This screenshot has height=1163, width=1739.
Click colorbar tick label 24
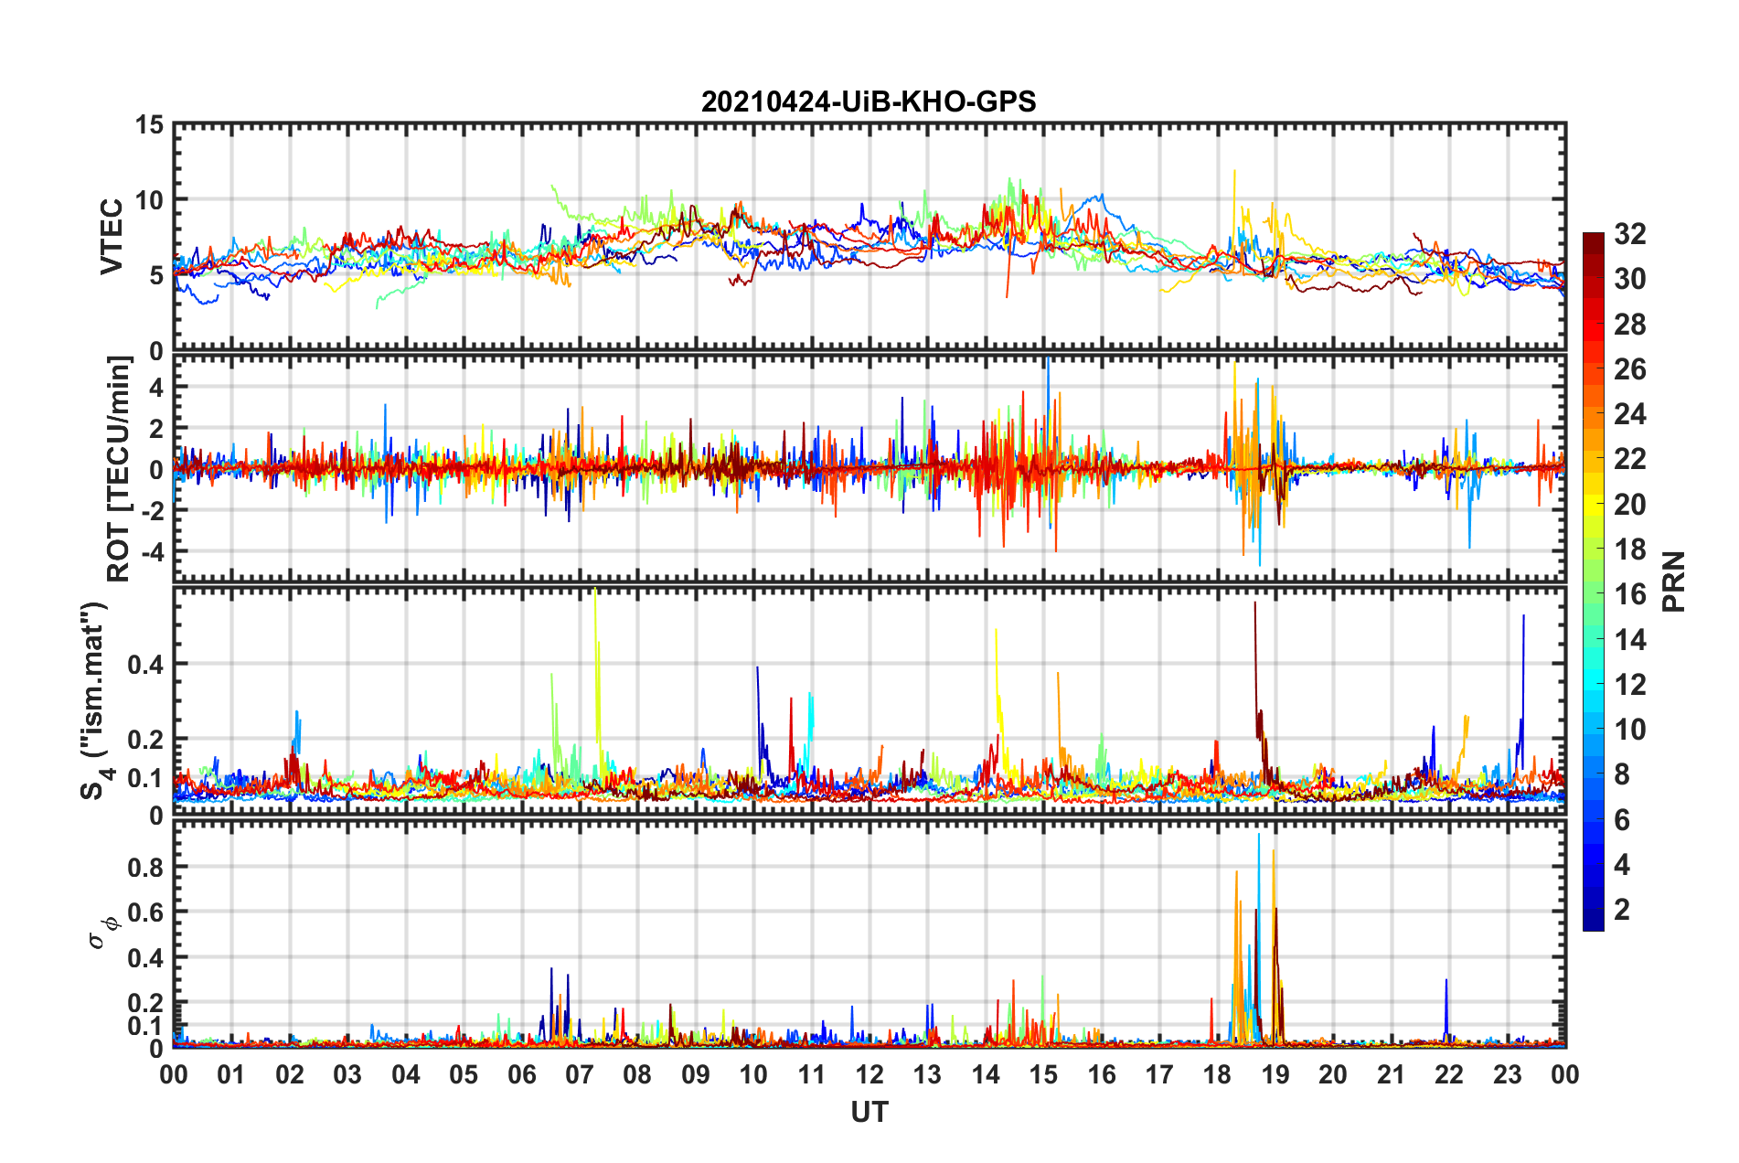[x=1628, y=414]
